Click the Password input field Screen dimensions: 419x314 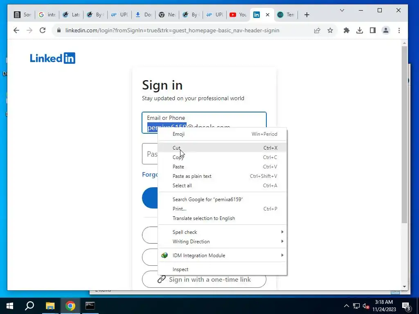150,154
